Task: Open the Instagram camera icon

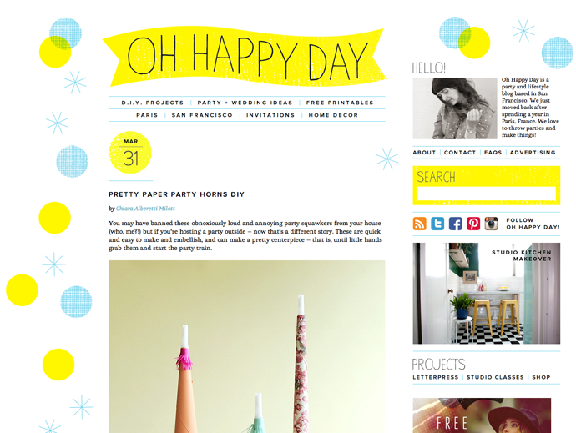Action: click(491, 224)
